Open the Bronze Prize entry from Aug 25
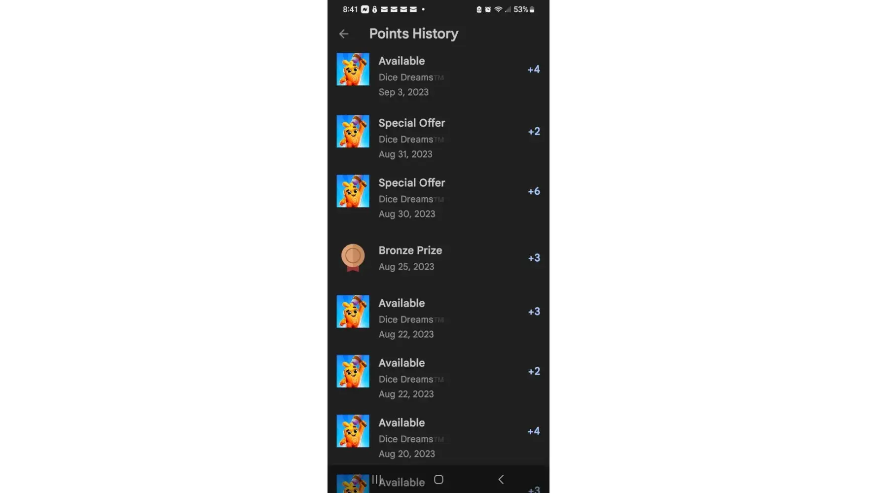The image size is (877, 493). 438,258
